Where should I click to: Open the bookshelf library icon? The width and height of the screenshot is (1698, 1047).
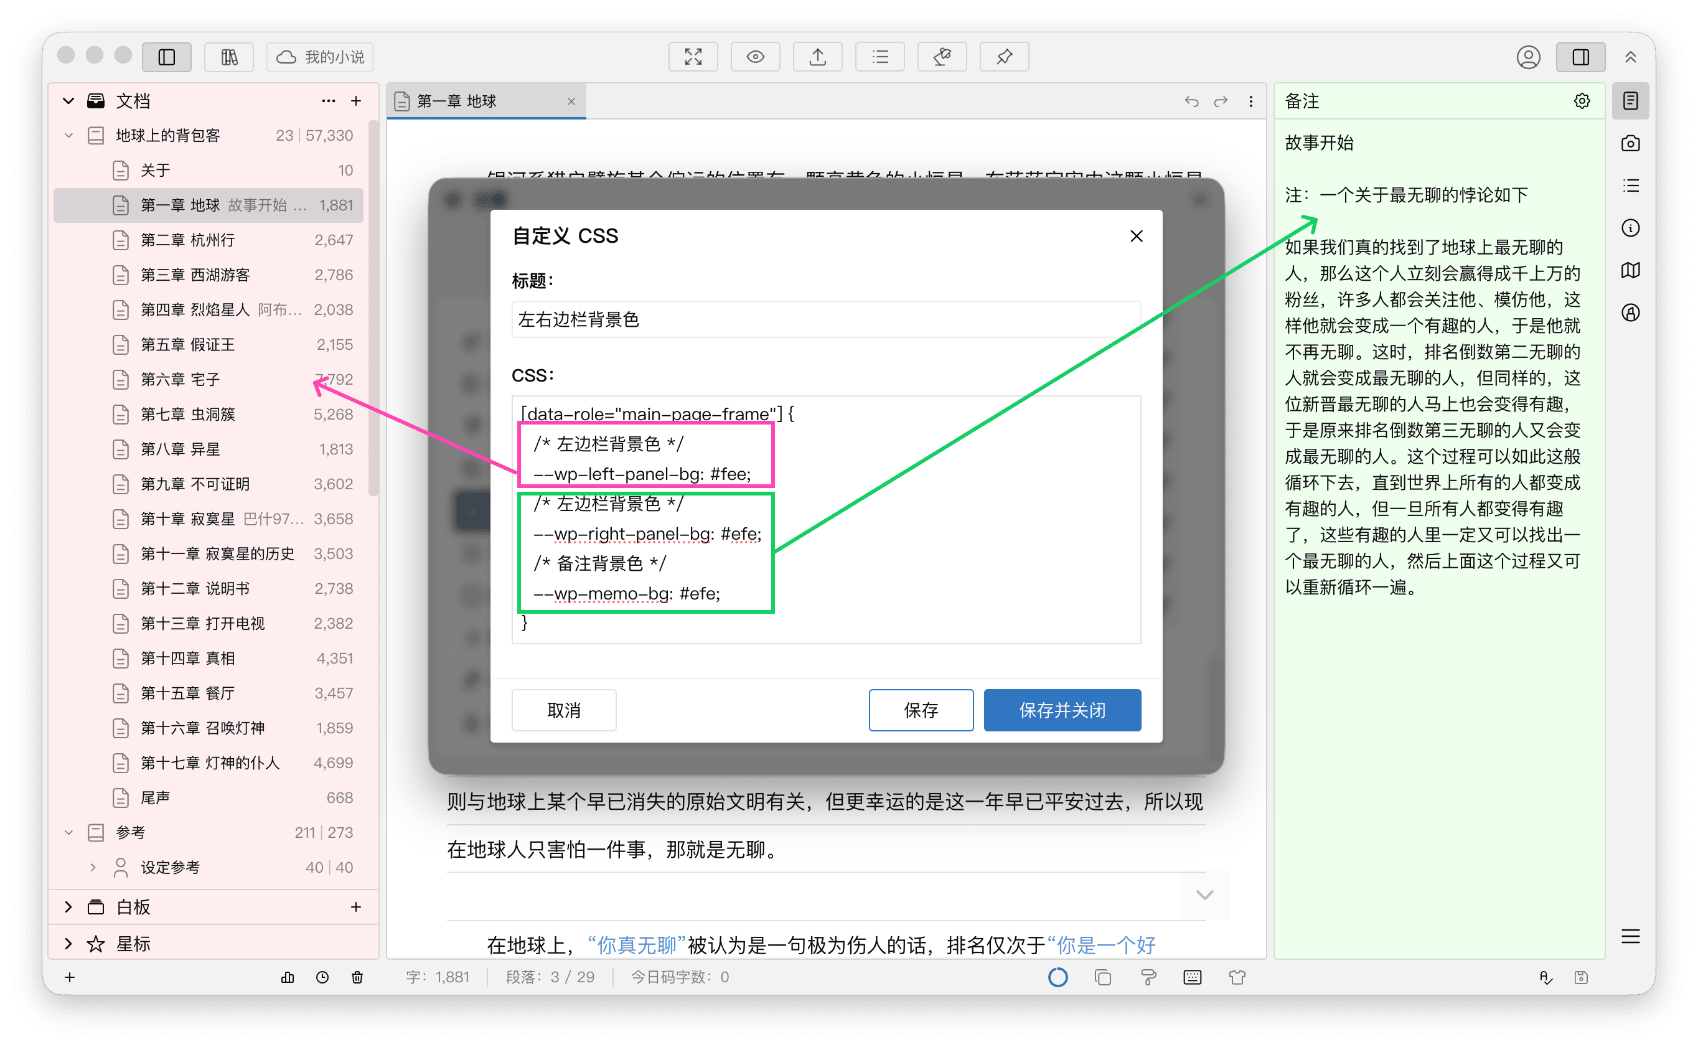[x=229, y=57]
